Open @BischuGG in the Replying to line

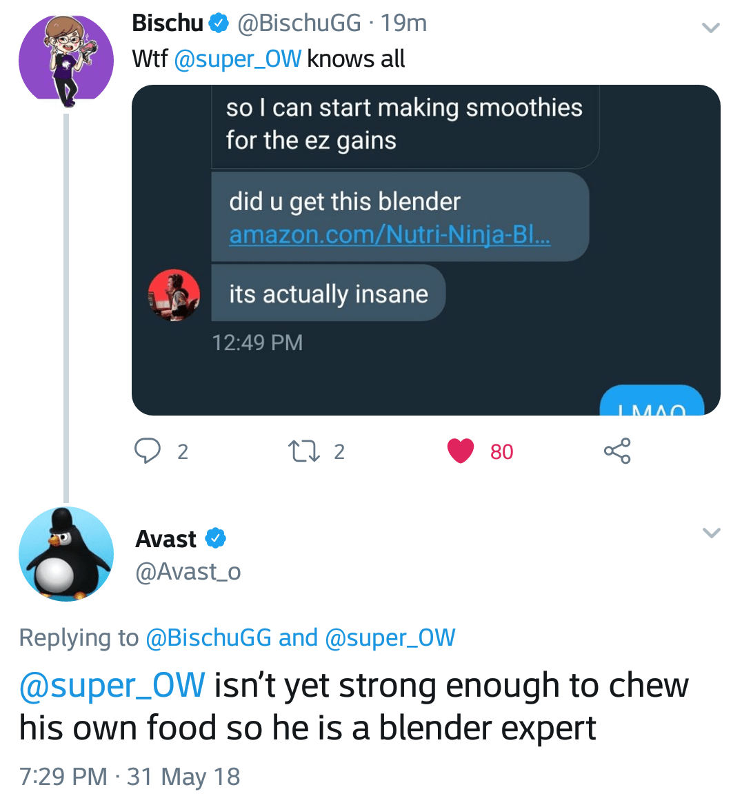(208, 637)
